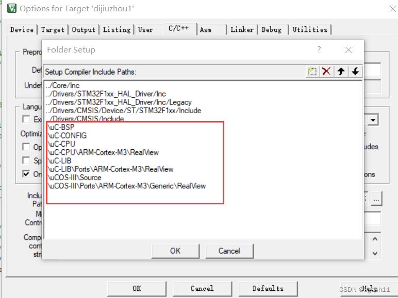Open the Device tab

pos(22,30)
